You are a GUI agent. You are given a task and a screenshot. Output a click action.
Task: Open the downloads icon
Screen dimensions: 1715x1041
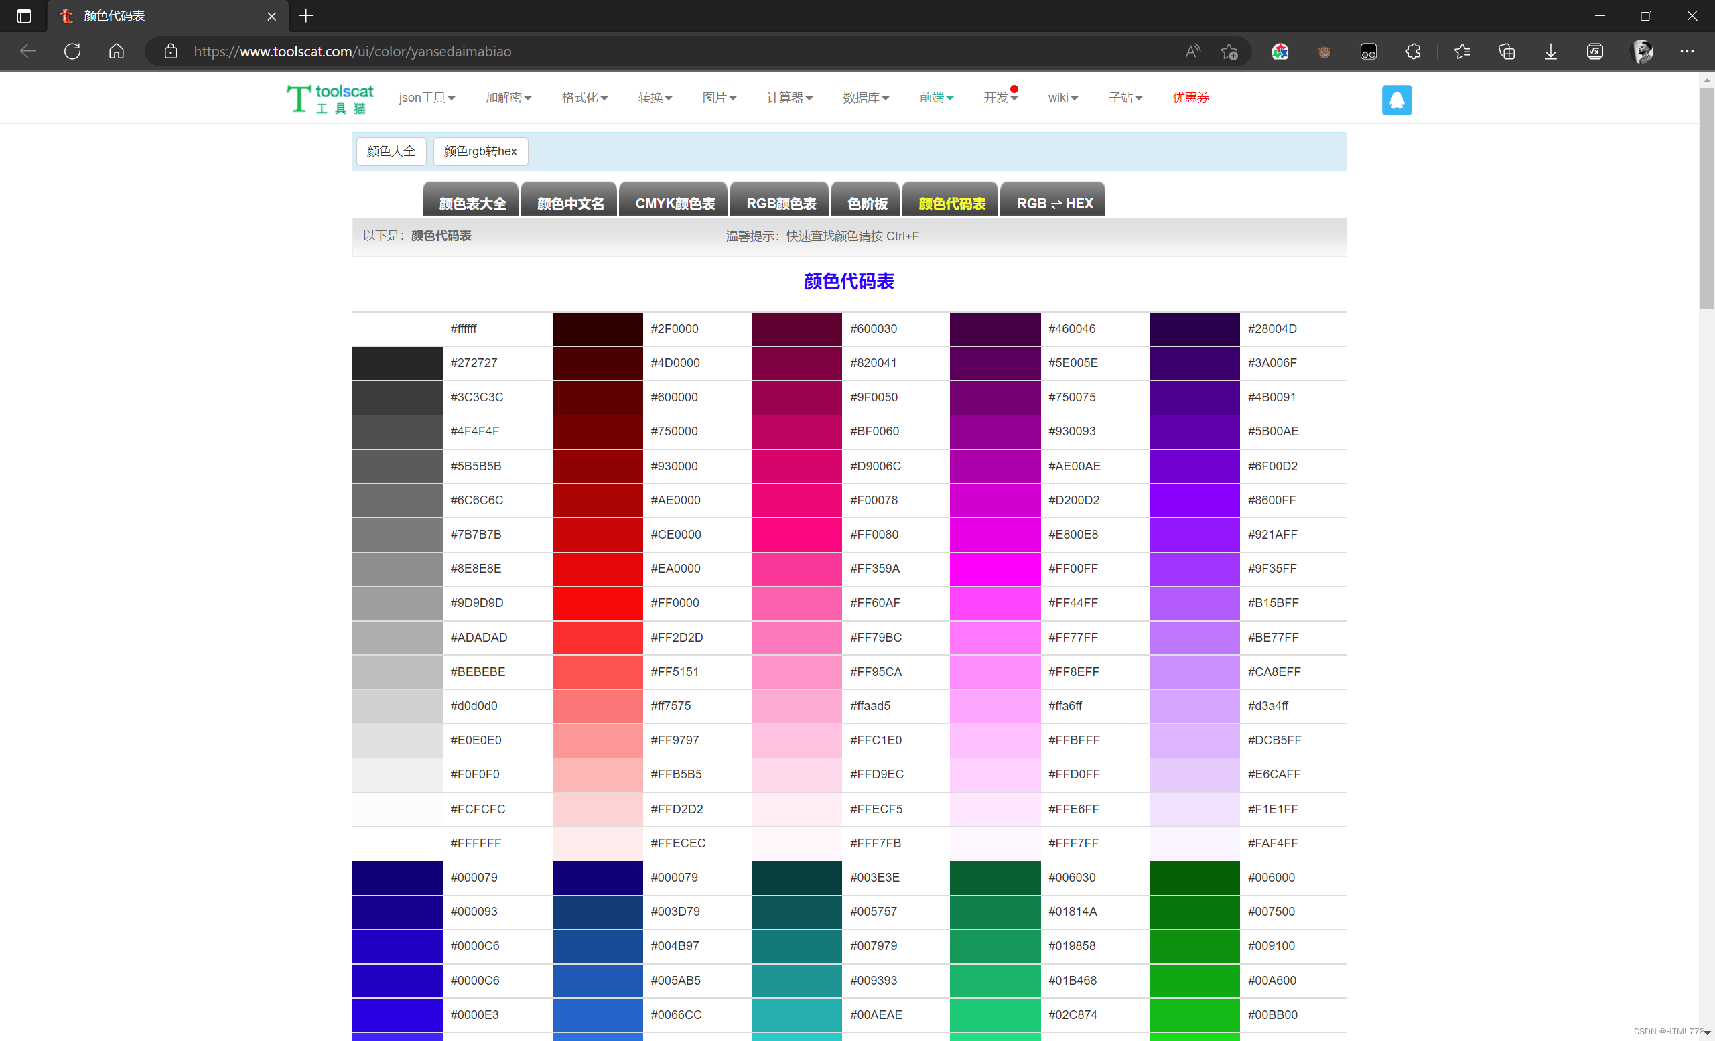coord(1551,52)
